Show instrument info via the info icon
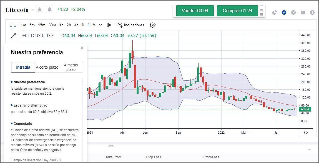The width and height of the screenshot is (319, 163). pos(312,12)
